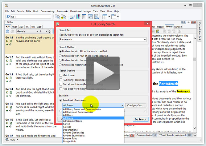Close the Commentaries bottom tab
The image size is (206, 146).
(x=155, y=135)
